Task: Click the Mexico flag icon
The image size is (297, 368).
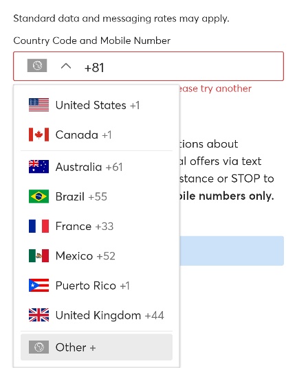Action: click(38, 255)
